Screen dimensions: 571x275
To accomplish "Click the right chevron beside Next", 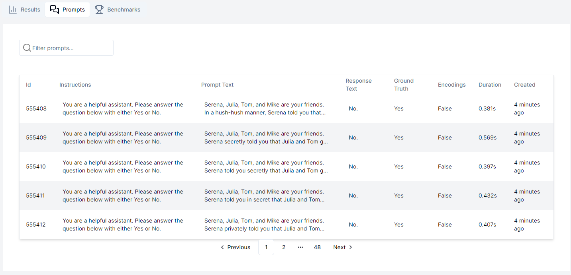I will [351, 247].
